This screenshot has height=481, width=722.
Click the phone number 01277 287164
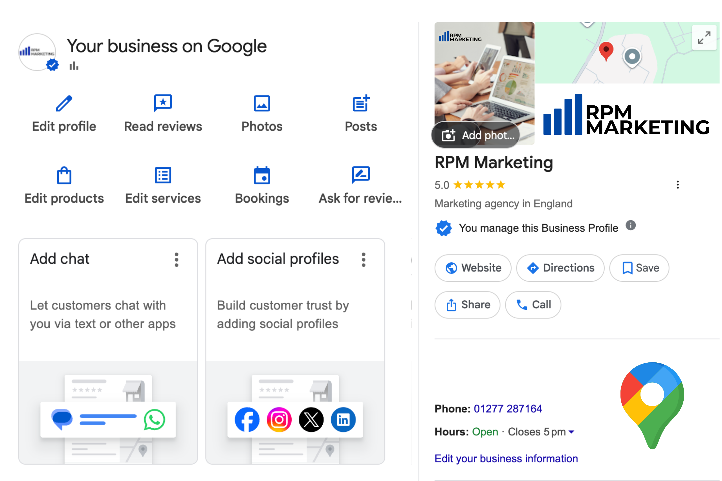click(508, 409)
